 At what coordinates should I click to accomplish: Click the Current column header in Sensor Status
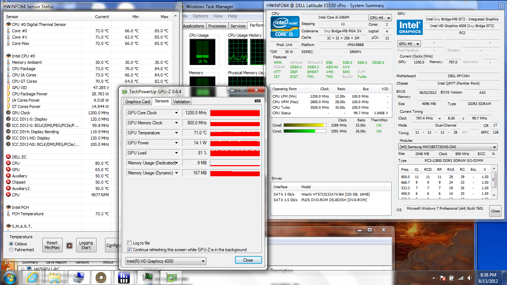point(97,17)
